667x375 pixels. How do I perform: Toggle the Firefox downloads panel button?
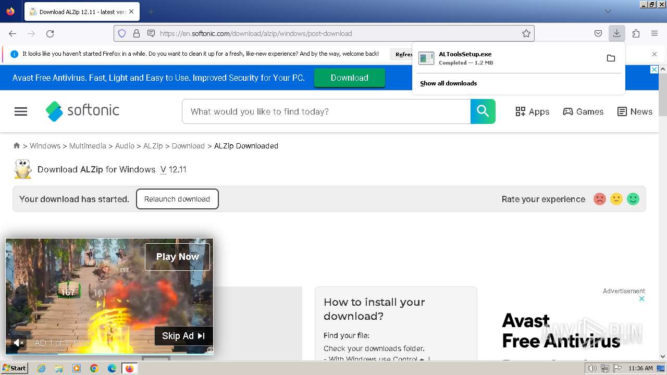pos(616,33)
